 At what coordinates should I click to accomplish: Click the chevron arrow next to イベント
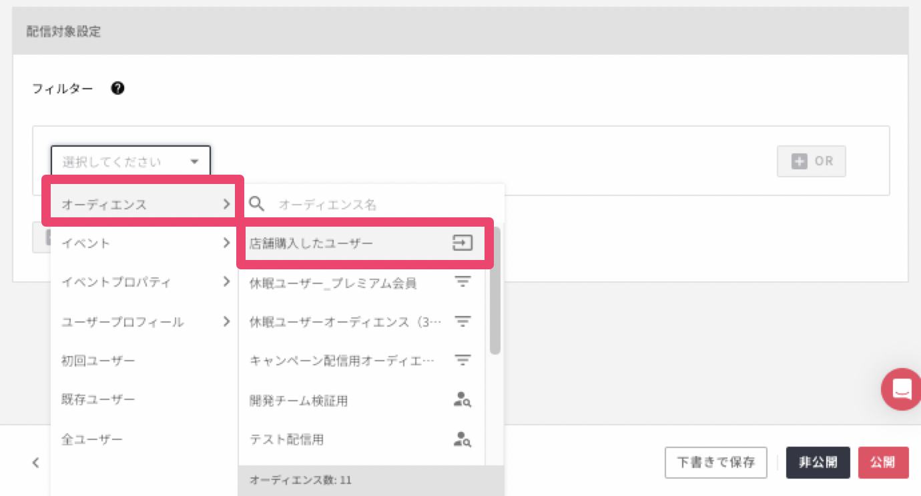(x=227, y=243)
